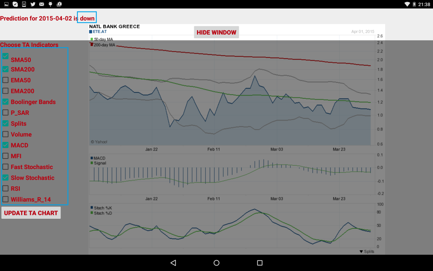
Task: Tap the Android home circle button
Action: click(x=216, y=263)
